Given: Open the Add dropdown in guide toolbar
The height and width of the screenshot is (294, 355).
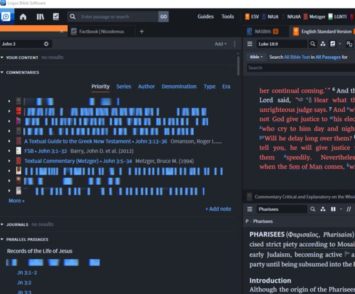Looking at the screenshot, I should point(221,44).
